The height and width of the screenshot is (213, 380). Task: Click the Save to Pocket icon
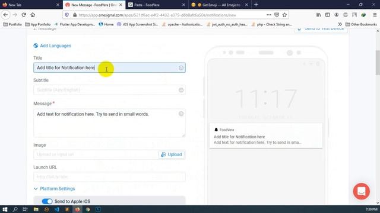tap(277, 15)
